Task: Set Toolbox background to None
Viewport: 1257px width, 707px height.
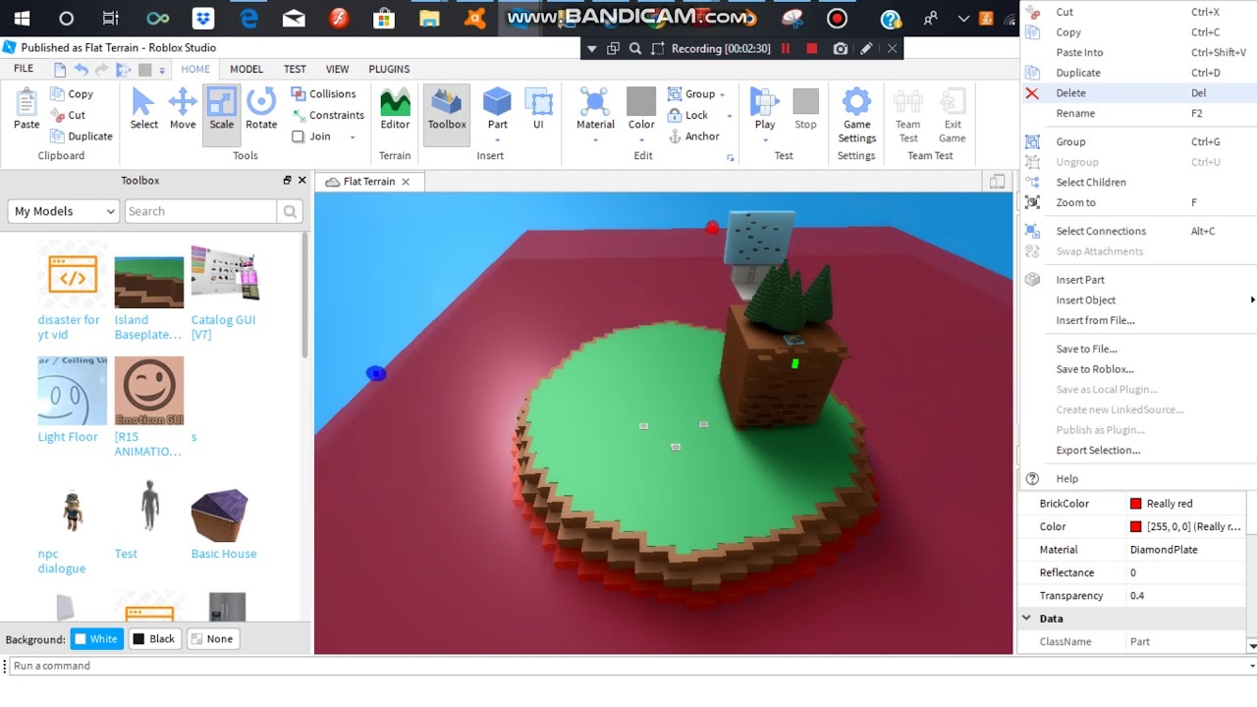Action: 213,638
